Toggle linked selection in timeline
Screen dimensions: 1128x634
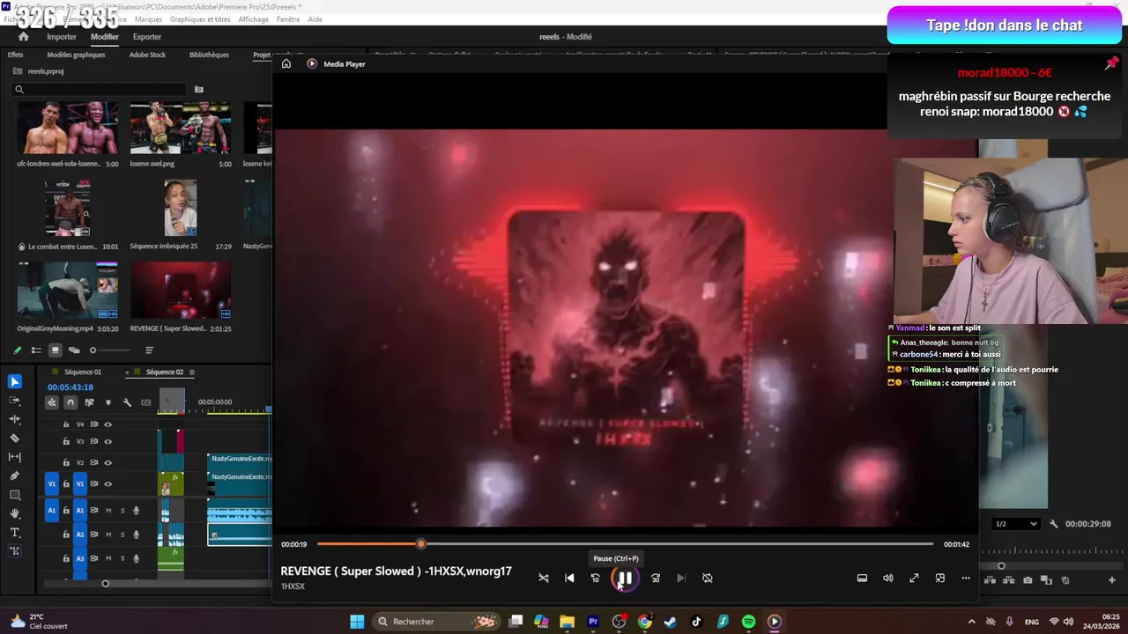click(90, 402)
